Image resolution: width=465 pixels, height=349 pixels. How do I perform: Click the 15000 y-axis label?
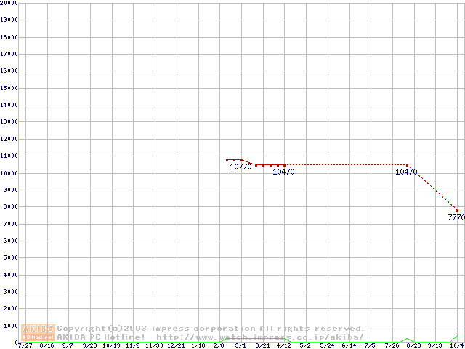click(9, 88)
